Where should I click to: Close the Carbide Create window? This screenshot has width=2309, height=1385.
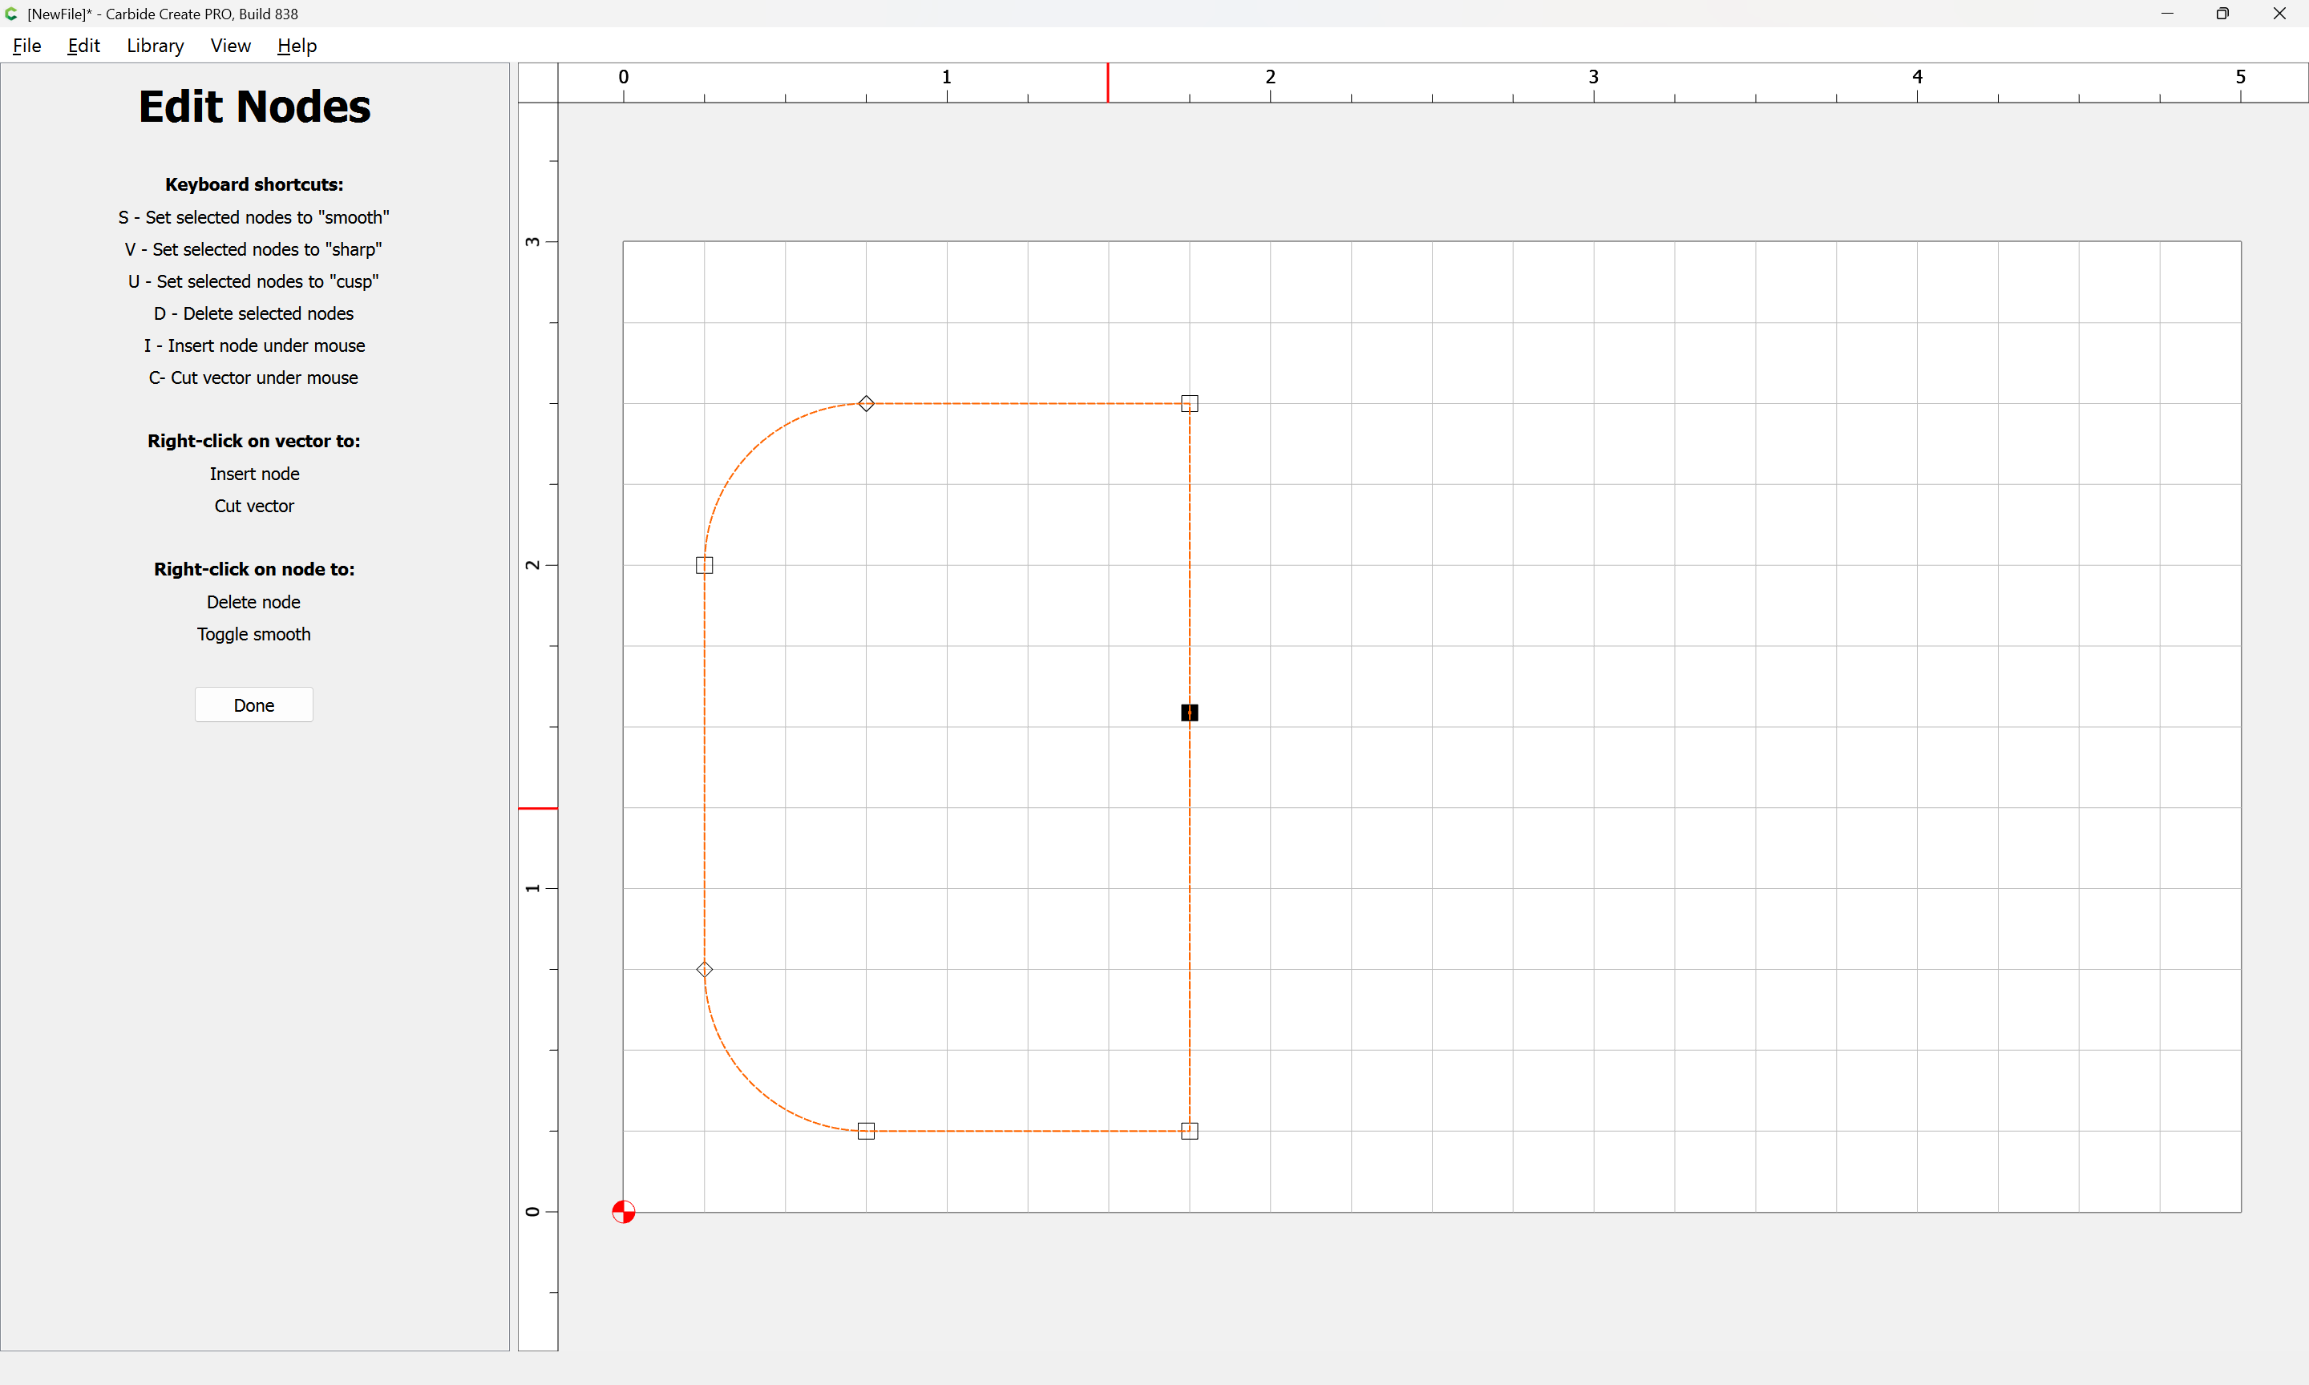(x=2279, y=14)
